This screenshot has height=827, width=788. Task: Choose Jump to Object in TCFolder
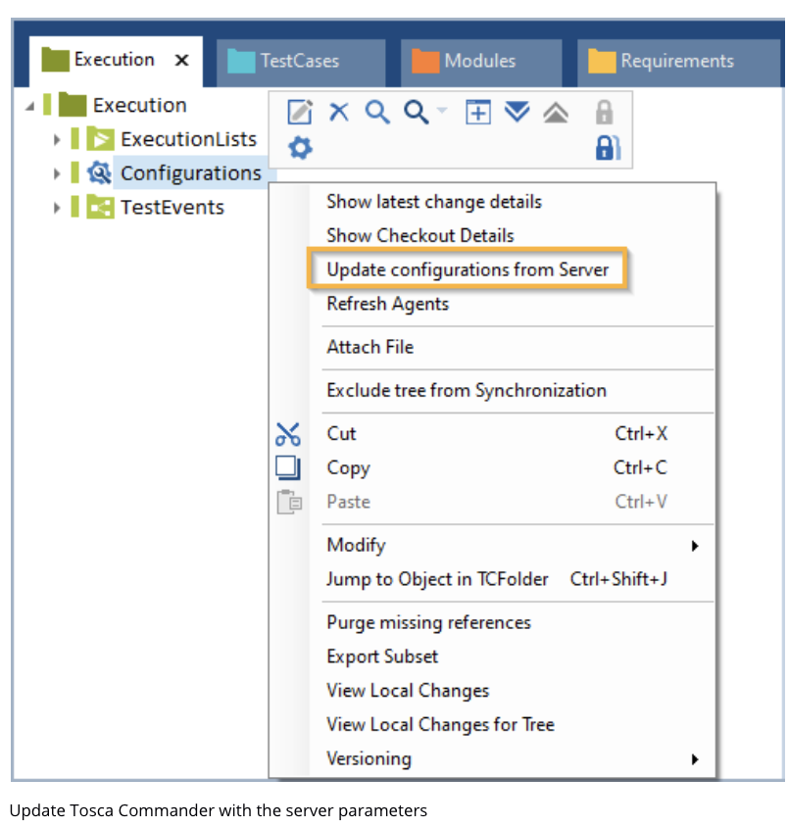pos(493,579)
